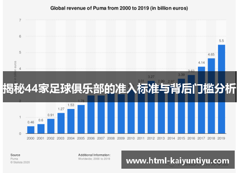Click the 2003 year axis label

(61, 138)
